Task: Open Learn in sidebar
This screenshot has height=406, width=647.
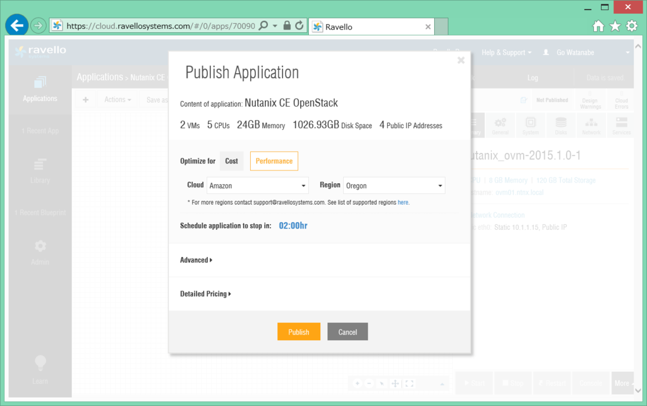Action: [x=40, y=370]
